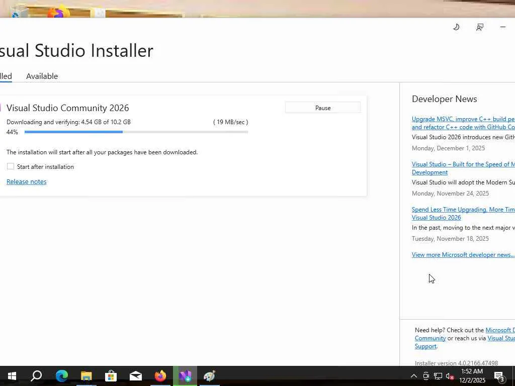Click Tuesday, November 18, 2025 date
This screenshot has height=386, width=515.
click(x=450, y=239)
